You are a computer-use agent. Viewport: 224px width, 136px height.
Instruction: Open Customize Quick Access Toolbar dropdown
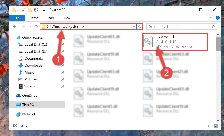44,10
